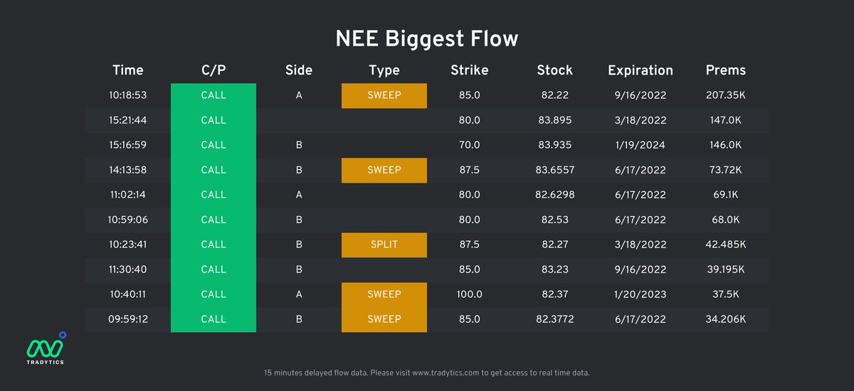Click the 15:16:59 time cell

[128, 145]
